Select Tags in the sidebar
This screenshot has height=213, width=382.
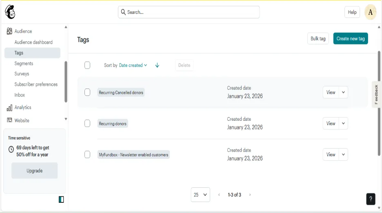32,53
